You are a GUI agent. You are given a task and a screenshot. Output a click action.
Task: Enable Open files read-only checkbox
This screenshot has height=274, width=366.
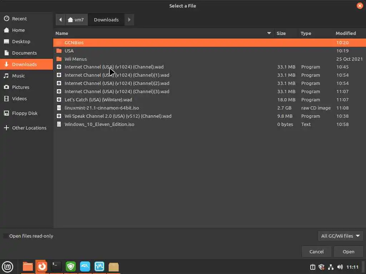[x=5, y=236]
